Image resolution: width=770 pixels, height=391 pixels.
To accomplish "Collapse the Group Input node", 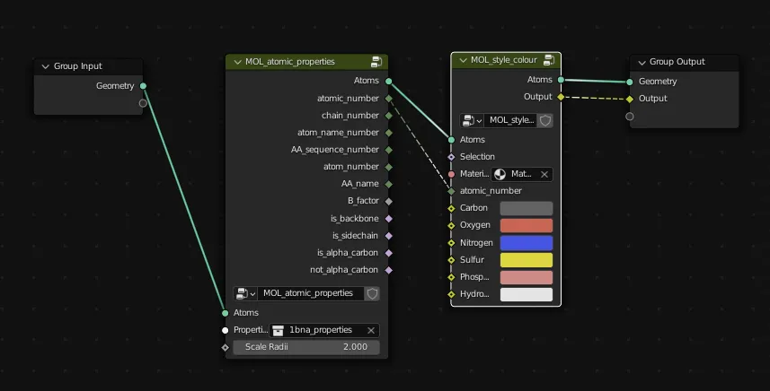I will (x=45, y=66).
